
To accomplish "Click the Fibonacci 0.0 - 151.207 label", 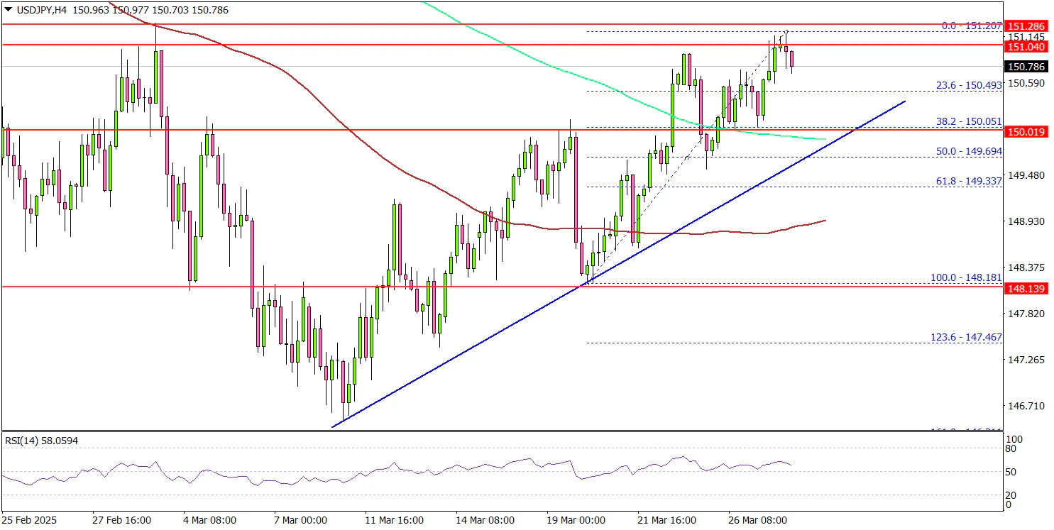I will click(971, 26).
